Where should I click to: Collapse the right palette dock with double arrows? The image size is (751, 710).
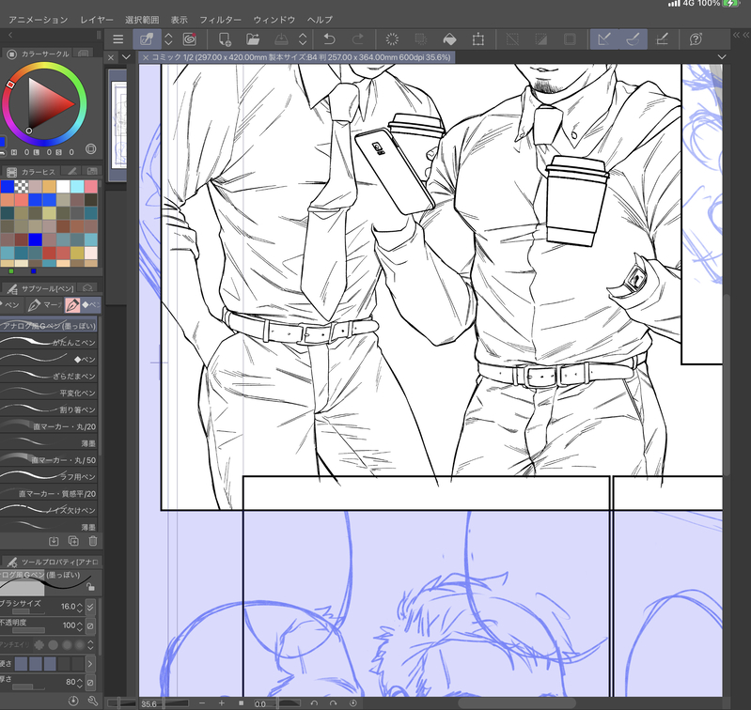click(x=741, y=35)
